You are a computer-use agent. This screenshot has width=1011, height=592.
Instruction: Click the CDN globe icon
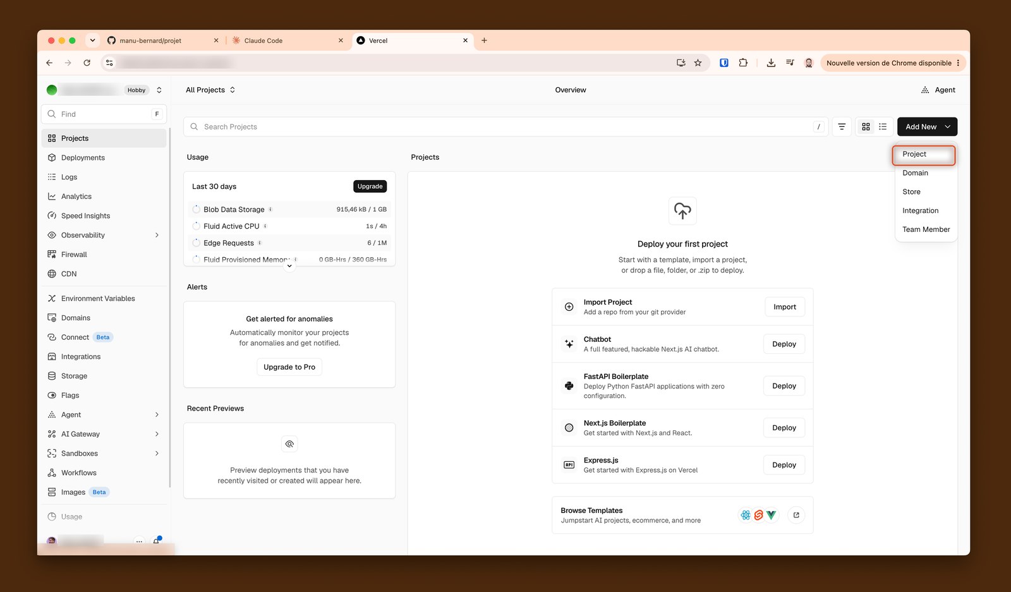(52, 274)
